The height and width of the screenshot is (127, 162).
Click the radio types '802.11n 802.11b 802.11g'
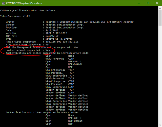(x=62, y=42)
